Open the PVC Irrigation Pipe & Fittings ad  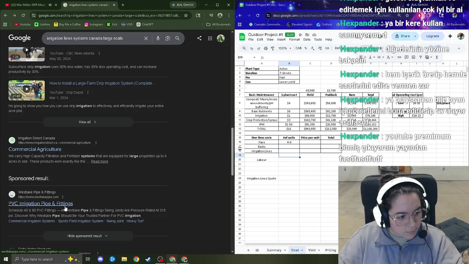tap(41, 203)
